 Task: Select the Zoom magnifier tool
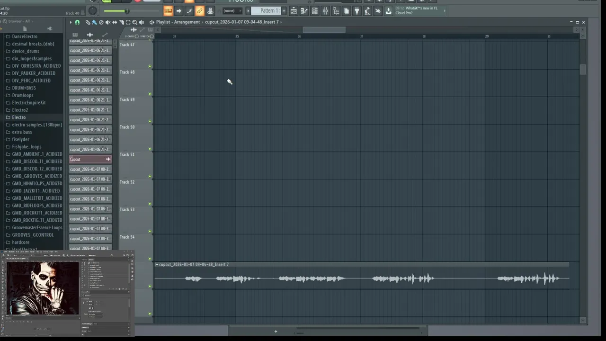134,22
